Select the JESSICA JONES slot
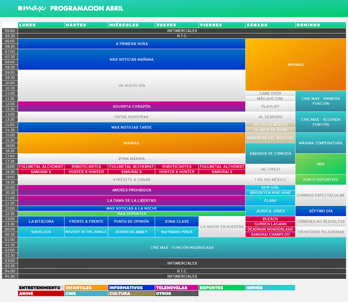 tap(270, 211)
